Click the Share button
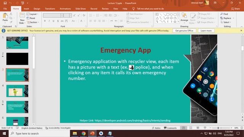 (x=235, y=9)
